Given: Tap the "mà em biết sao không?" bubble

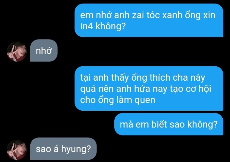Looking at the screenshot, I should [169, 124].
